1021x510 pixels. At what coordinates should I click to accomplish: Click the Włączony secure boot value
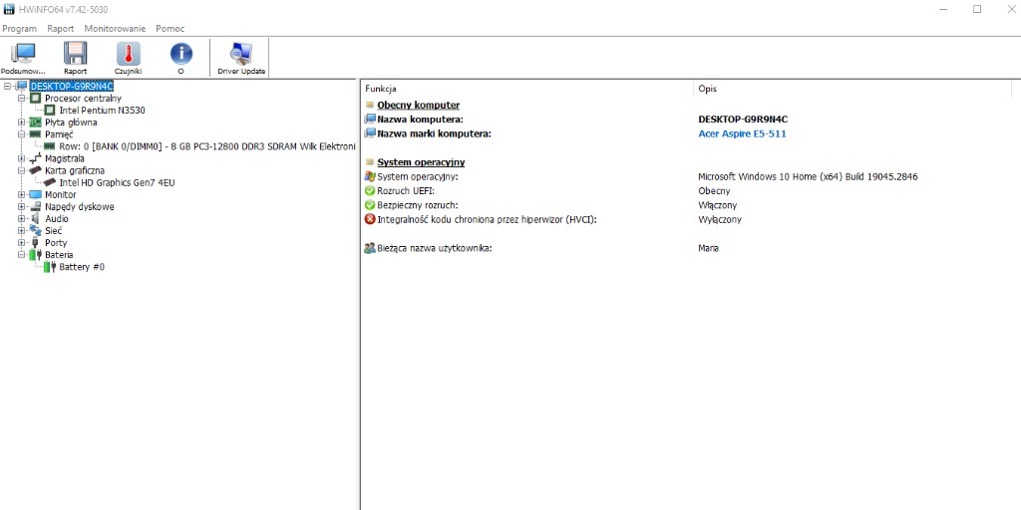point(718,205)
